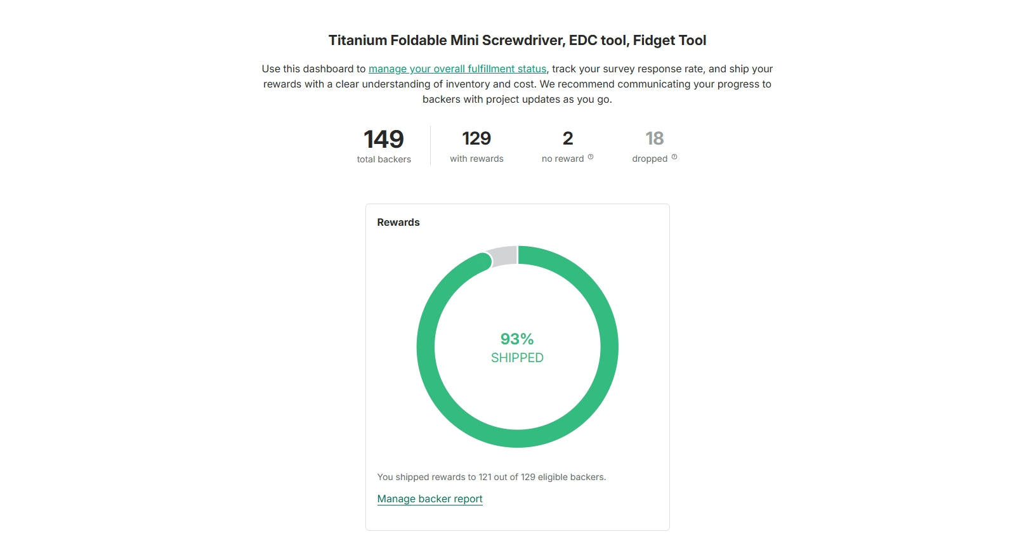The image size is (1036, 534).
Task: Click the "We recommend communicating your progress" sentence
Action: (x=655, y=84)
